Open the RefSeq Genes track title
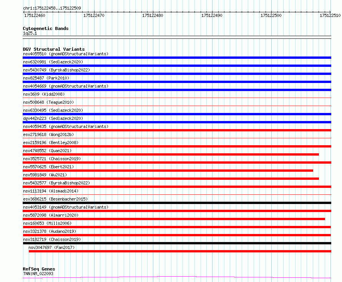This screenshot has height=282, width=342. [x=39, y=269]
